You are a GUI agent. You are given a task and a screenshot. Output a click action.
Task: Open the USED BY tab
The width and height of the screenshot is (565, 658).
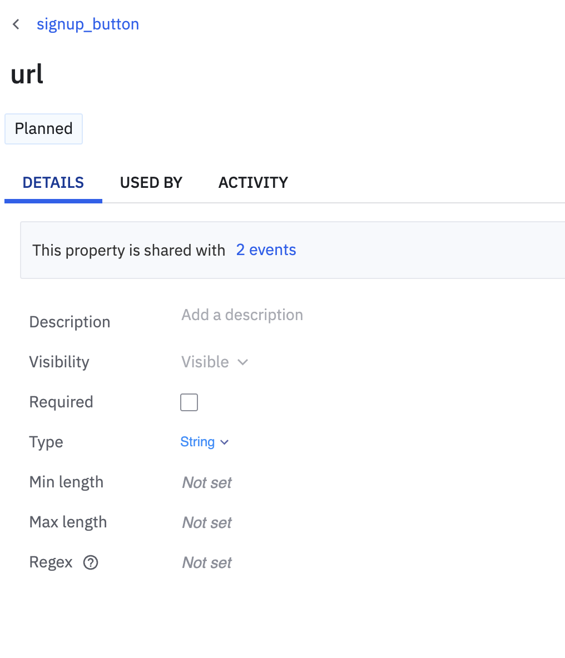[x=151, y=183]
